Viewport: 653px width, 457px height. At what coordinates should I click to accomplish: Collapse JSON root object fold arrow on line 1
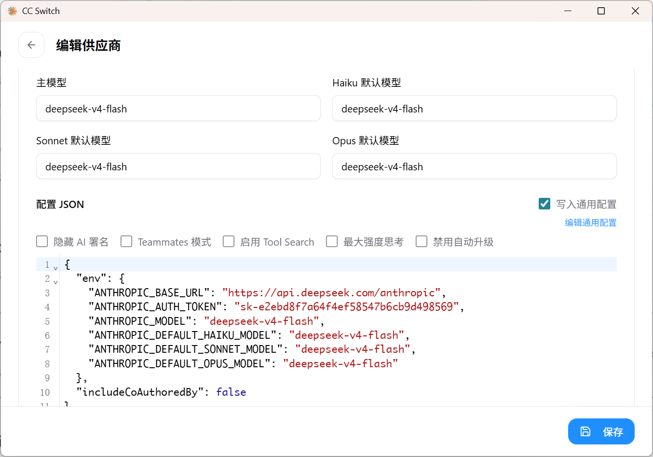55,268
